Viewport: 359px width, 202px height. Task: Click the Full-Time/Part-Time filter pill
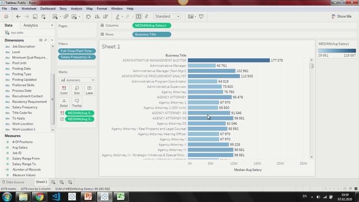(x=77, y=51)
